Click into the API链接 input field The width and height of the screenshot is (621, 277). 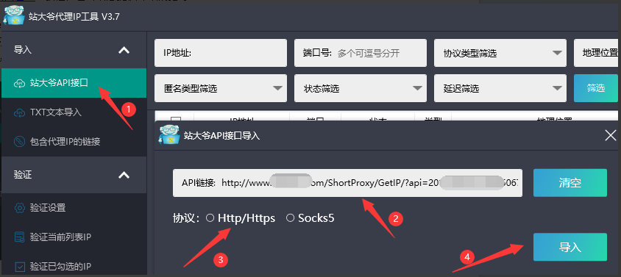point(347,183)
